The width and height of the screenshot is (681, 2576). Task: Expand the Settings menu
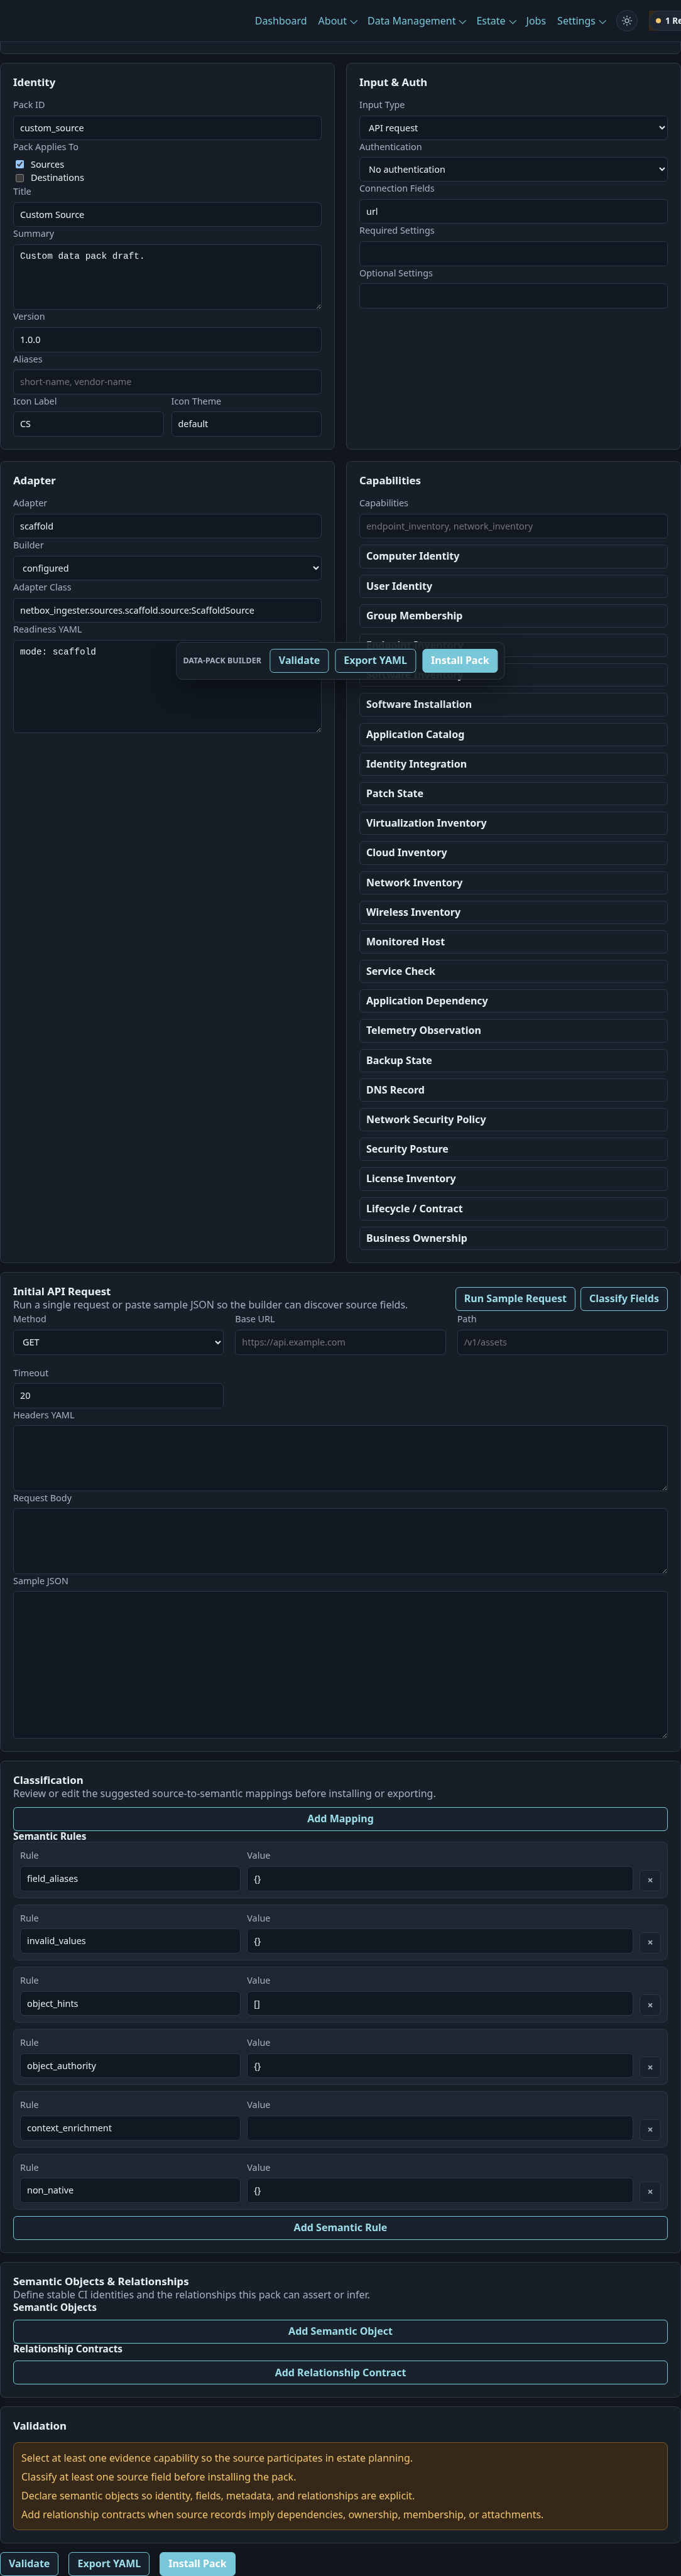(581, 21)
